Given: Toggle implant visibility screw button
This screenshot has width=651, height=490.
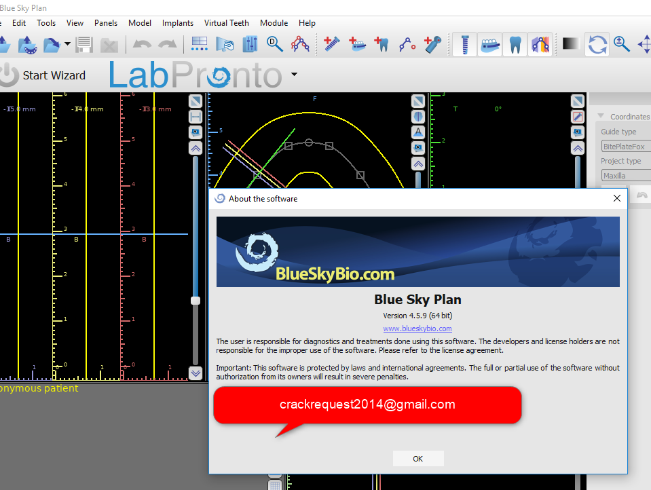Looking at the screenshot, I should pos(465,45).
